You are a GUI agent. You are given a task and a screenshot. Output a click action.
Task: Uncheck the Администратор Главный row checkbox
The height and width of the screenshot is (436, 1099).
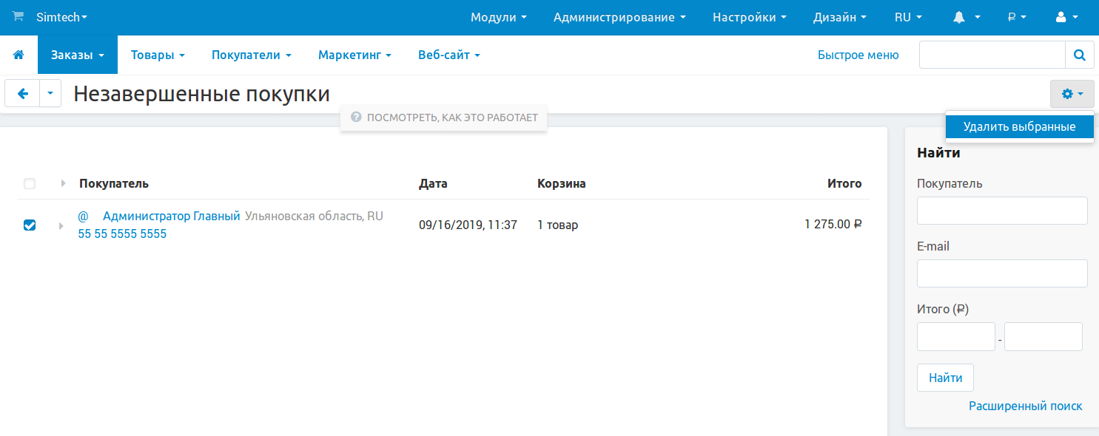[x=30, y=225]
